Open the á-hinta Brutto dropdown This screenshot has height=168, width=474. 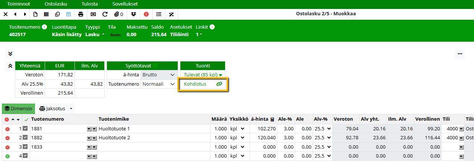pyautogui.click(x=158, y=75)
